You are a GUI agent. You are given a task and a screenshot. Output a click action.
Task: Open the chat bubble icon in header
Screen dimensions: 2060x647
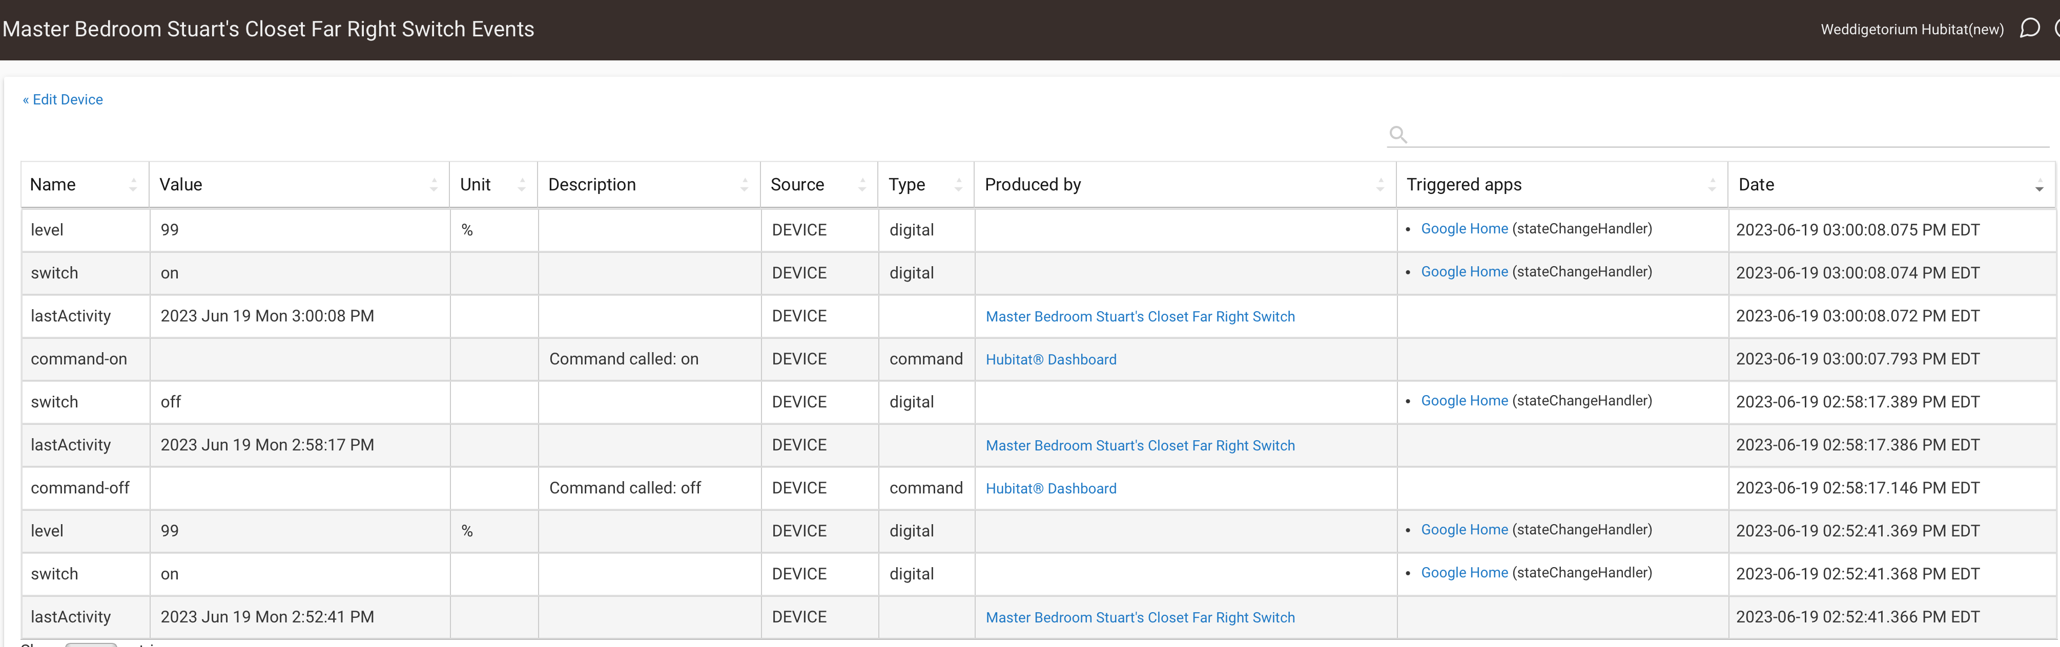tap(2030, 29)
